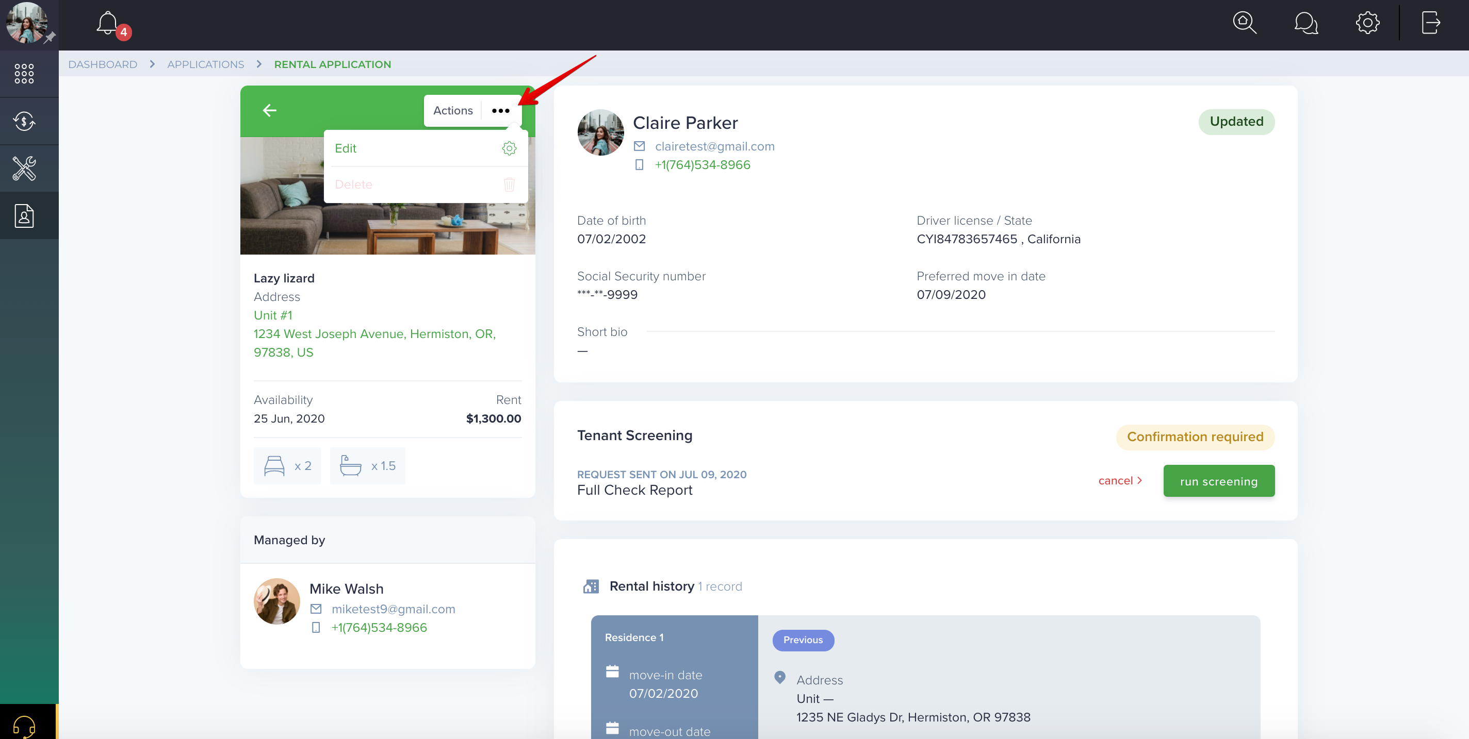The height and width of the screenshot is (739, 1469).
Task: Cancel the screening request
Action: tap(1120, 481)
